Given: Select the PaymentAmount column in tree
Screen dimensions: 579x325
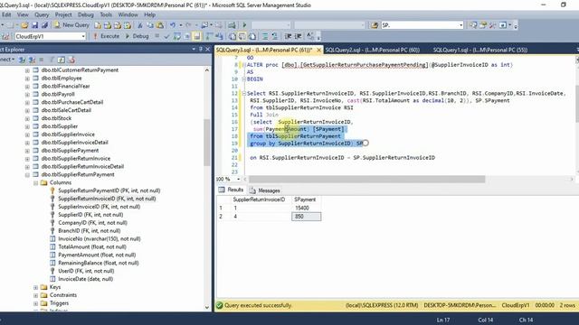Looking at the screenshot, I should click(x=97, y=255).
